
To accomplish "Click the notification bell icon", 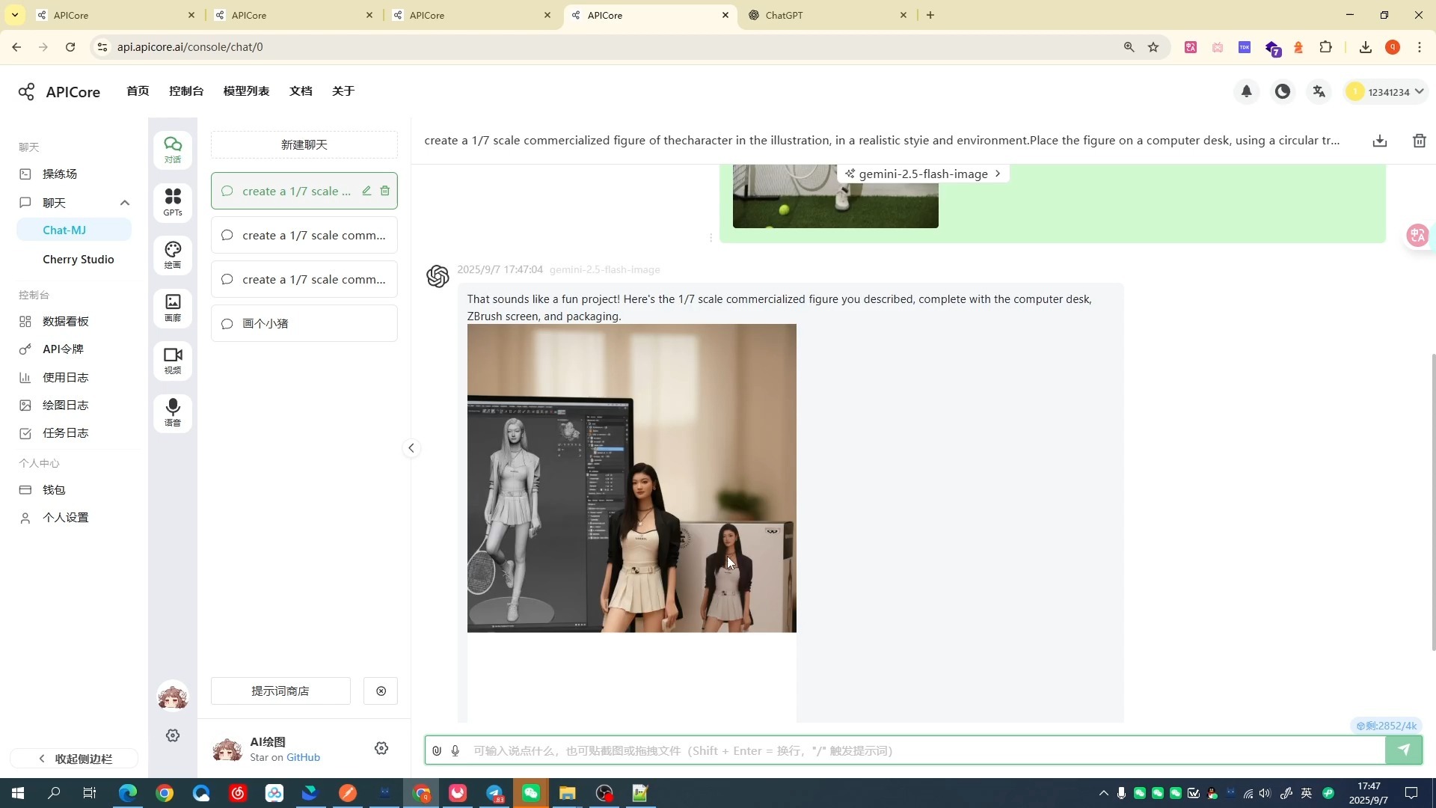I will [1246, 91].
